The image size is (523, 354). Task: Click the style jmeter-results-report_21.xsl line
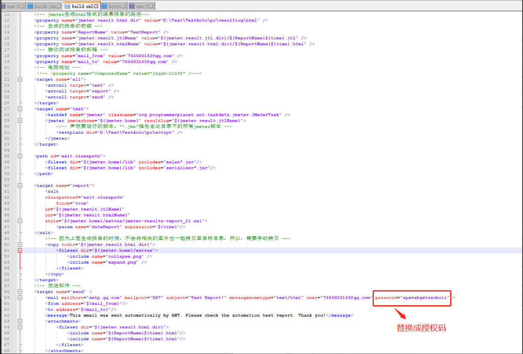click(x=126, y=221)
